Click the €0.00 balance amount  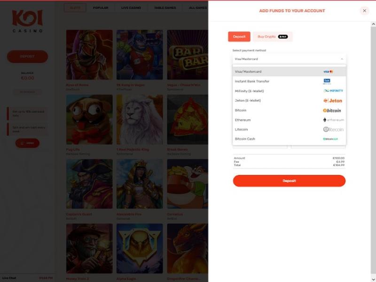(x=27, y=78)
